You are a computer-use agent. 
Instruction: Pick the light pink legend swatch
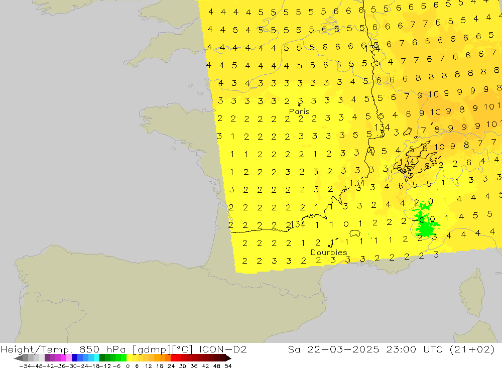69,358
